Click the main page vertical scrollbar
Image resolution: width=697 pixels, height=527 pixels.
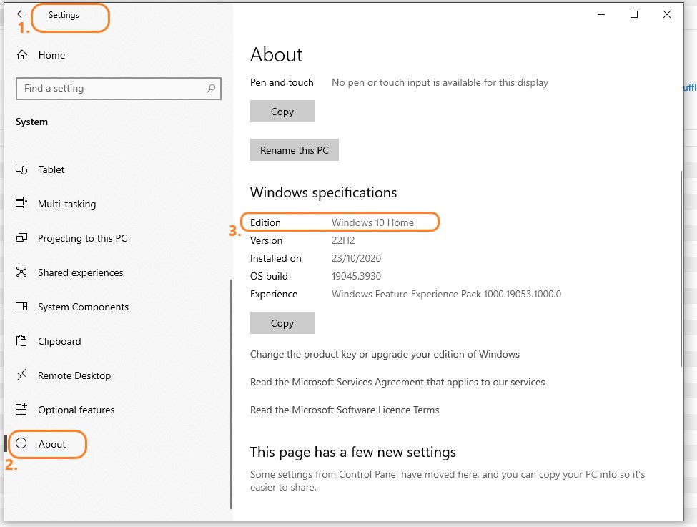681,269
